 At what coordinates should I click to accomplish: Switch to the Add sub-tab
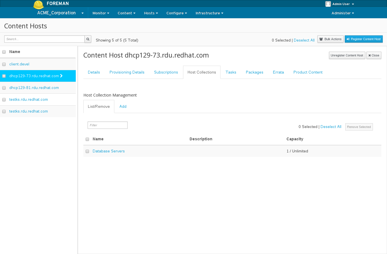coord(123,106)
